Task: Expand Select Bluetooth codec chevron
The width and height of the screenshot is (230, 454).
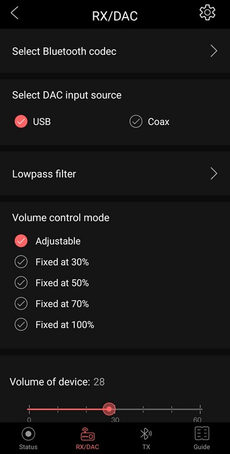Action: 214,51
